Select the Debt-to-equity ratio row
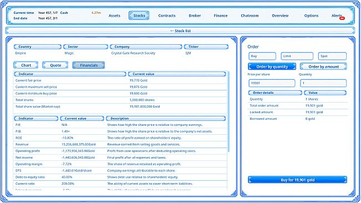Image resolution: width=361 pixels, height=203 pixels. tap(120, 177)
